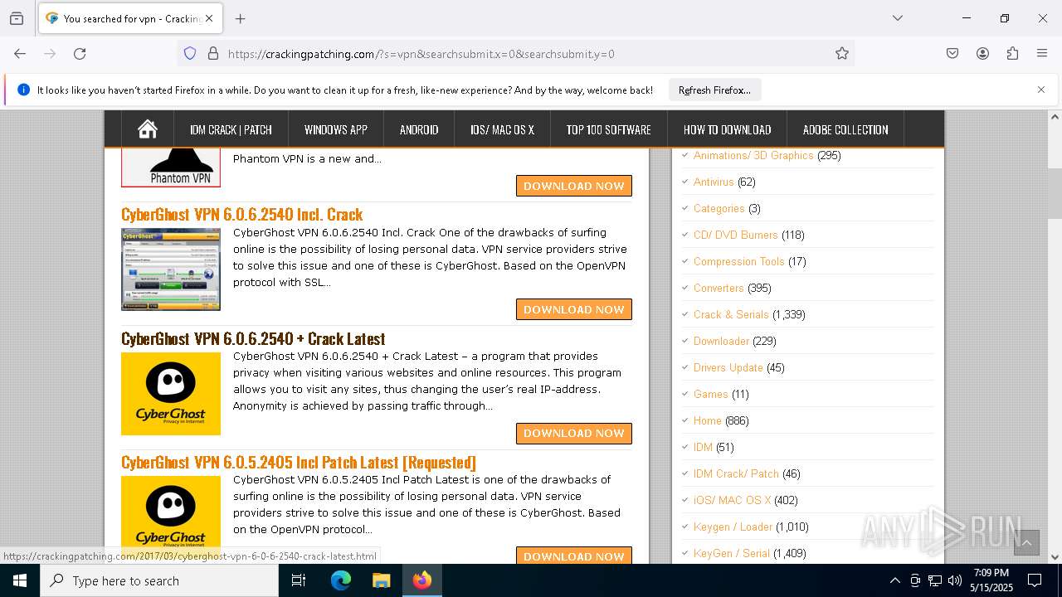
Task: Launch Microsoft Edge from taskbar
Action: tap(341, 580)
